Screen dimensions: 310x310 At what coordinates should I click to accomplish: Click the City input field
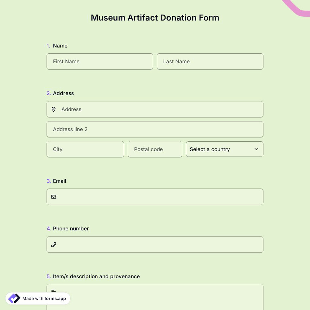click(x=85, y=149)
